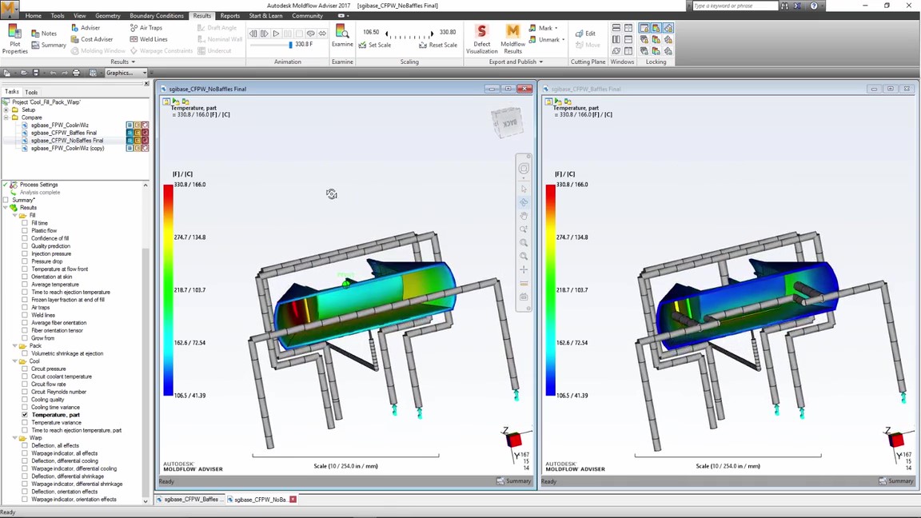The height and width of the screenshot is (518, 921).
Task: Open the help question mark icon
Action: 814,6
